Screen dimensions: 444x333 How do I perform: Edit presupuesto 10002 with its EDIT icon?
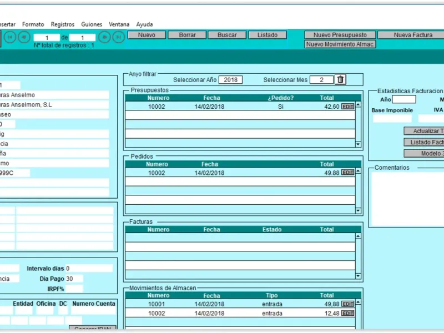tap(348, 107)
